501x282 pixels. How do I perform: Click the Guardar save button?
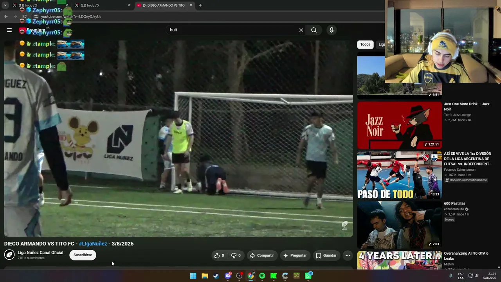coord(326,255)
